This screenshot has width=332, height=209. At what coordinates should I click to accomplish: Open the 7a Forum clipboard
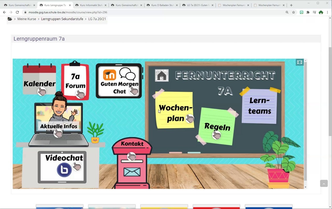tap(75, 81)
